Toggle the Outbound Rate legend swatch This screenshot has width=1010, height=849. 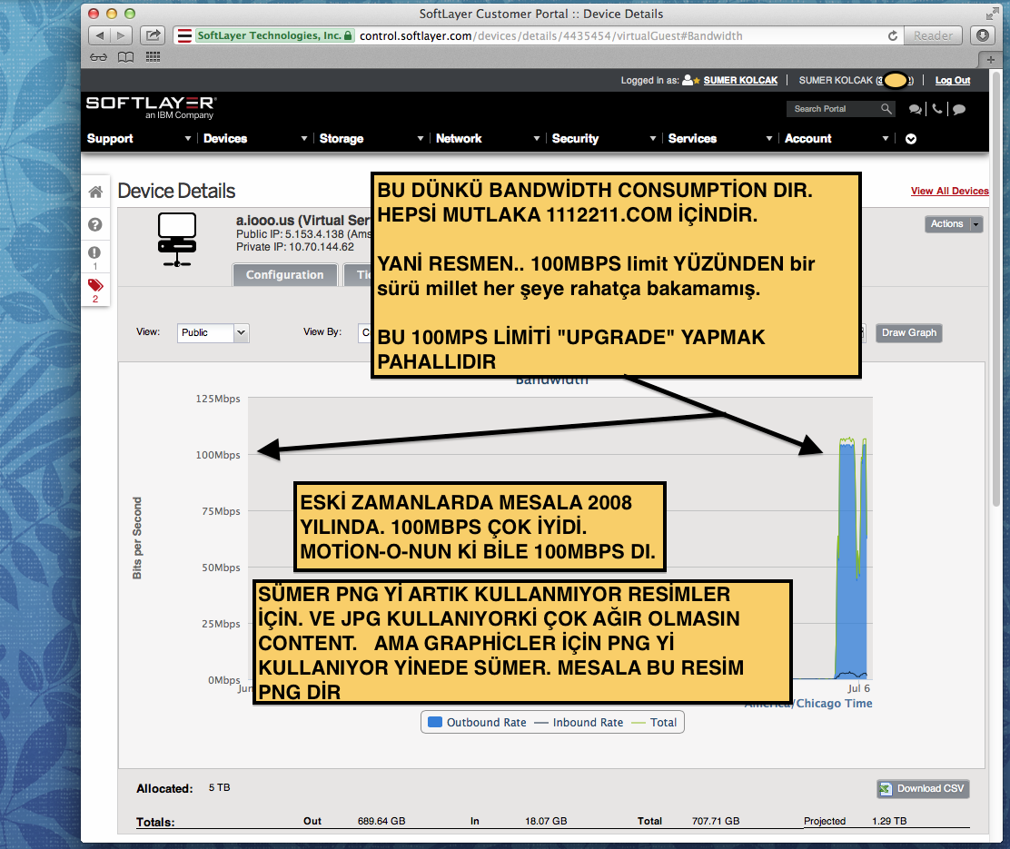tap(435, 722)
